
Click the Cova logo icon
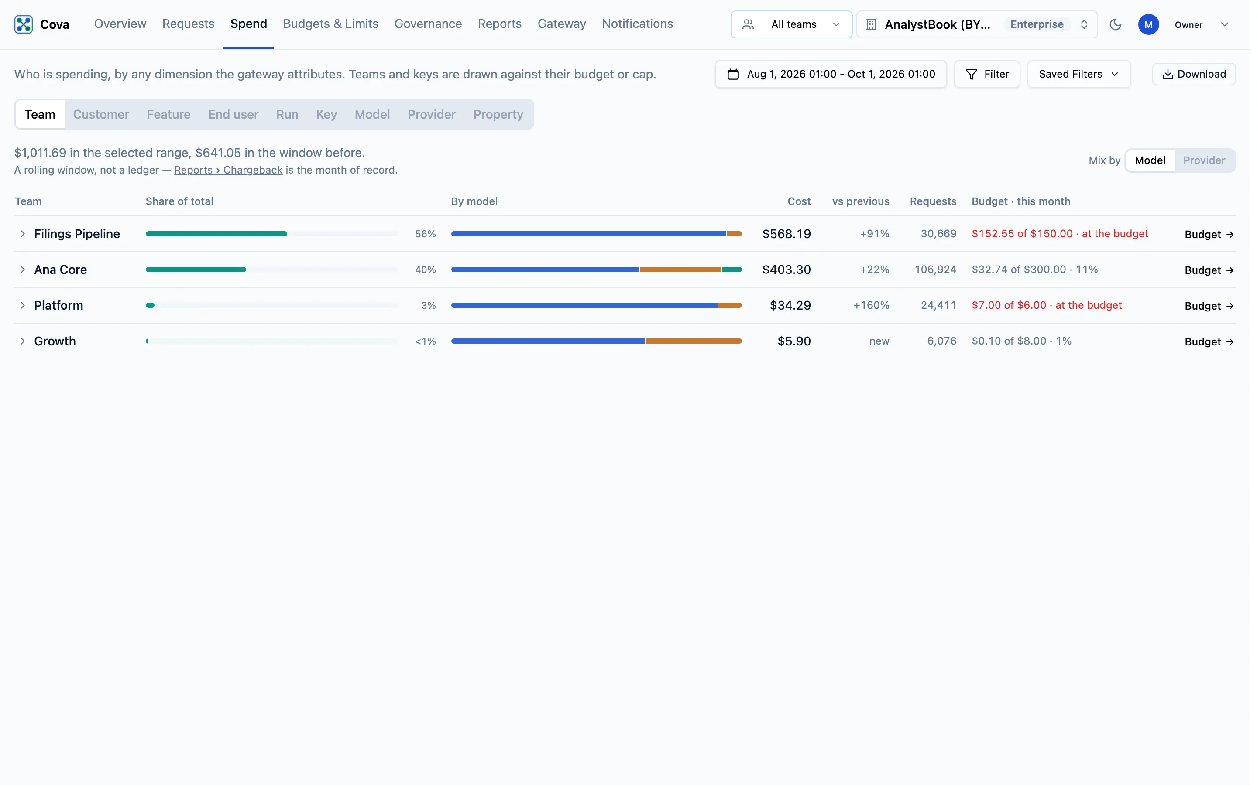point(24,24)
